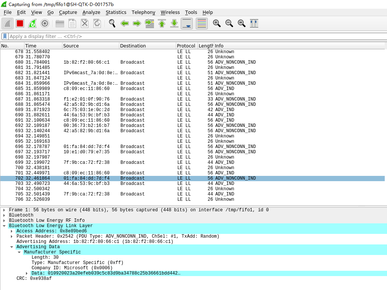Sort by the Source column header

(x=91, y=46)
